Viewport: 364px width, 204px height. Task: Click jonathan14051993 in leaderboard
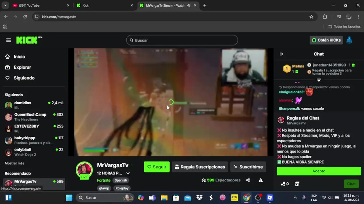coord(329,65)
